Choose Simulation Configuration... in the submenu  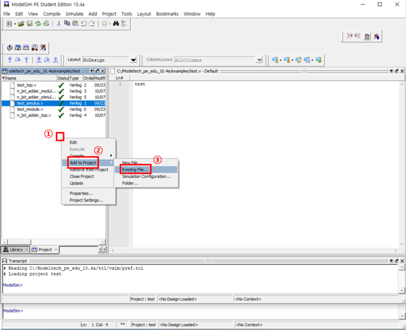click(x=146, y=177)
